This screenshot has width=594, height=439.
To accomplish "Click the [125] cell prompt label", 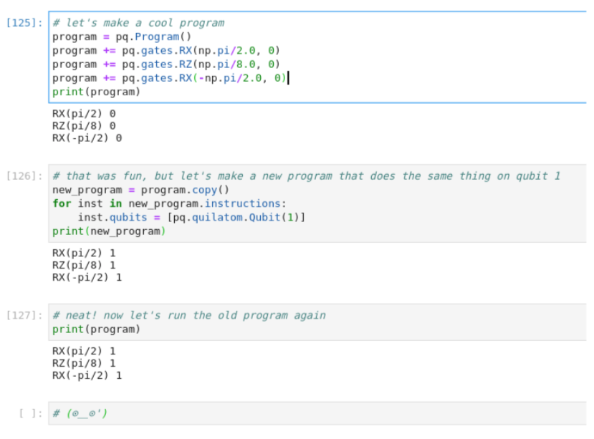I will [24, 23].
